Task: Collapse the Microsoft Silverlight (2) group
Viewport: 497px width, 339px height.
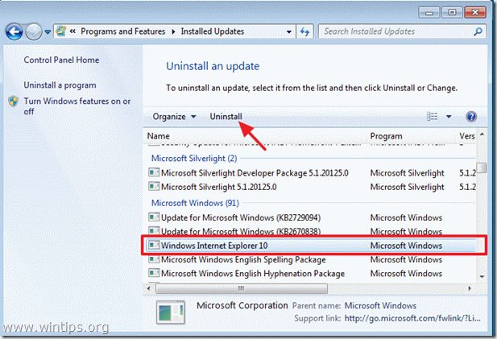Action: coord(194,158)
